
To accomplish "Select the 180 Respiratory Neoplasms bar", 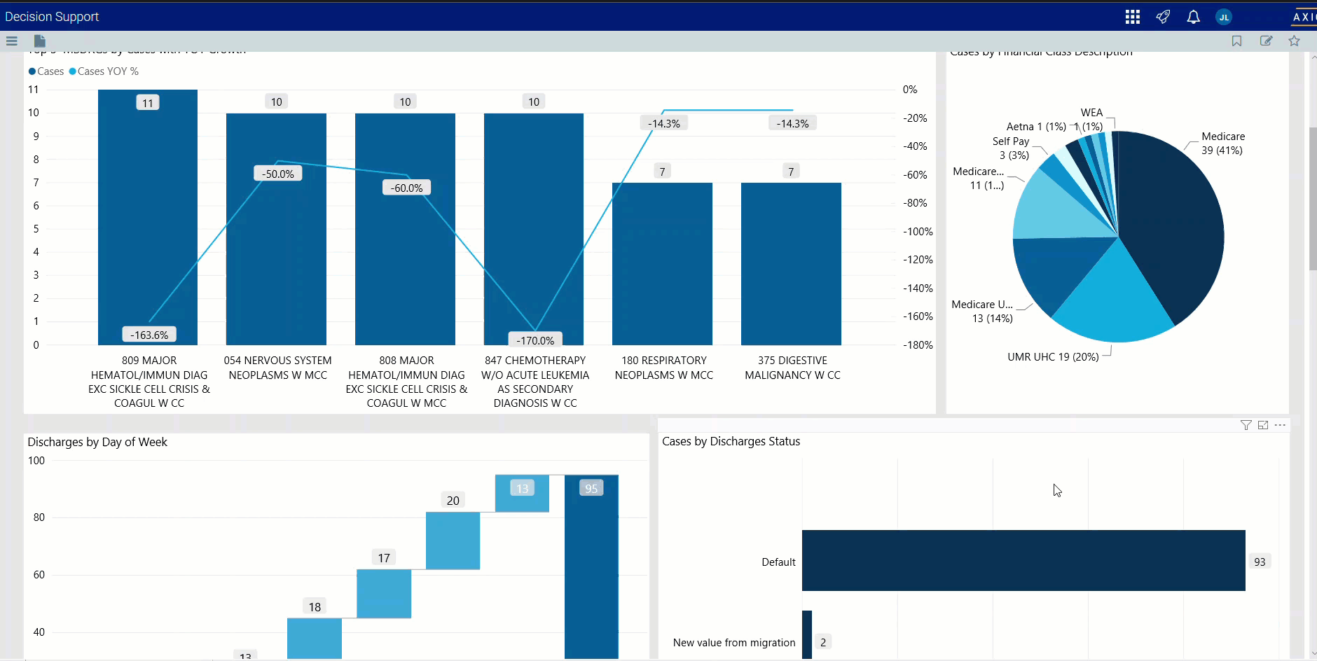I will coord(662,264).
